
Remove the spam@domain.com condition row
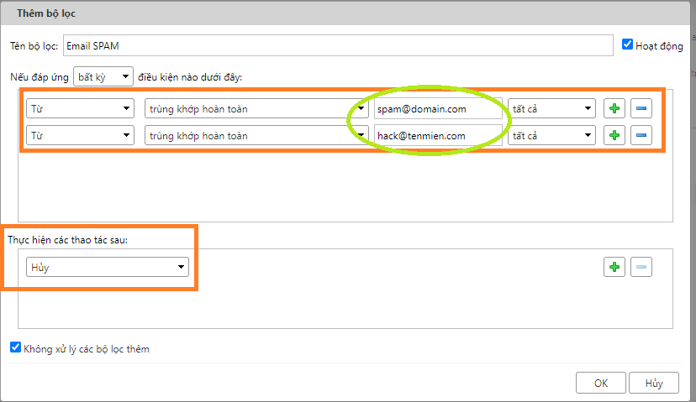click(x=641, y=108)
